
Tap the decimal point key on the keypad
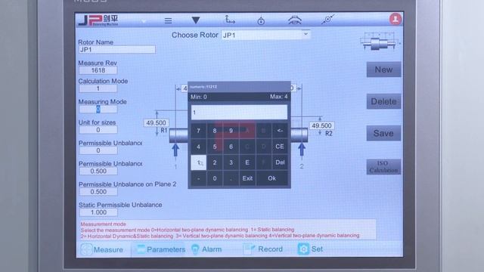click(x=231, y=178)
